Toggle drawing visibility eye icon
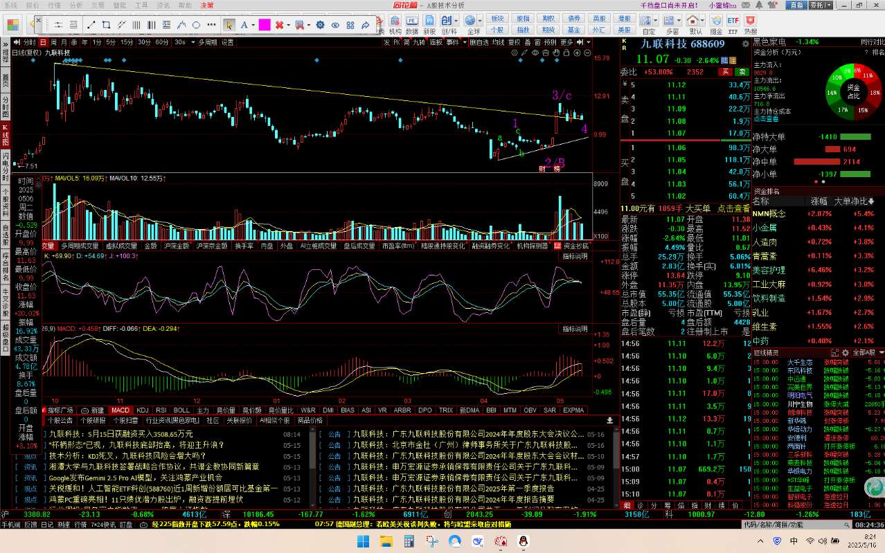 pos(334,25)
